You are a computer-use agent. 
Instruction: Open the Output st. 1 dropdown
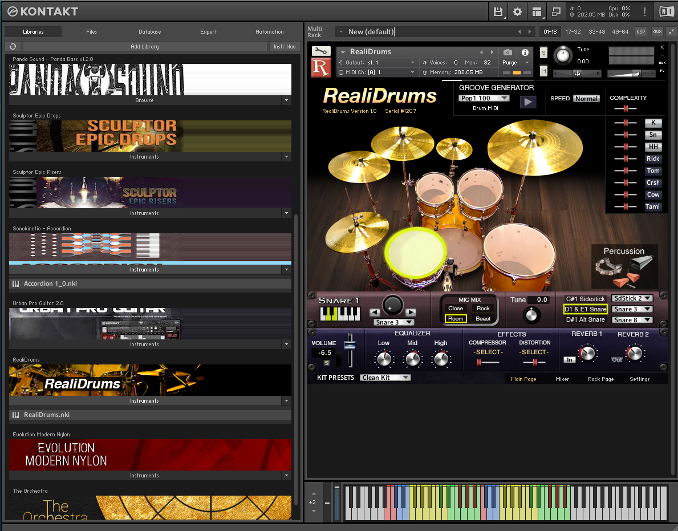coord(376,62)
